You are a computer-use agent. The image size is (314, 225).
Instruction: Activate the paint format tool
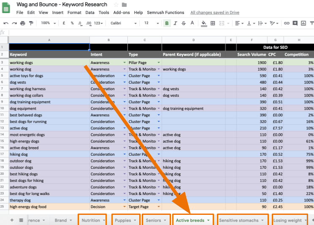pos(31,23)
